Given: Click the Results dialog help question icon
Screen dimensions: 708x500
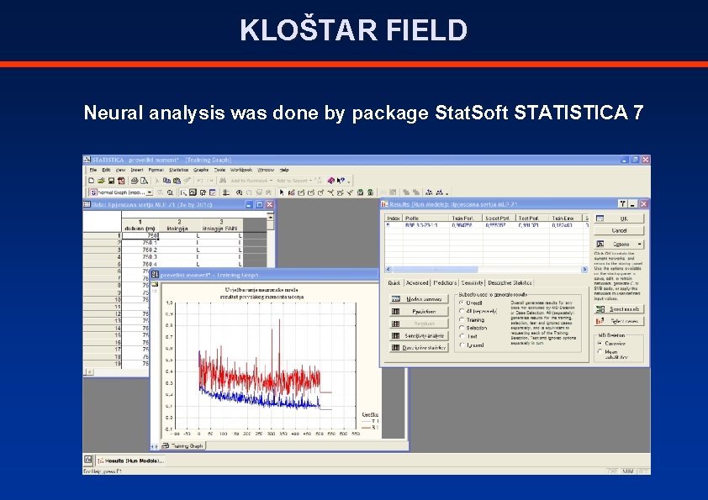Looking at the screenshot, I should [x=623, y=204].
